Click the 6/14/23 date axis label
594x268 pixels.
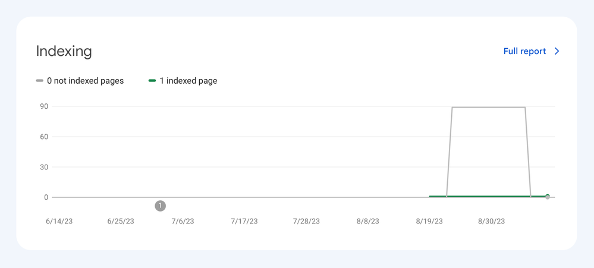pyautogui.click(x=59, y=222)
